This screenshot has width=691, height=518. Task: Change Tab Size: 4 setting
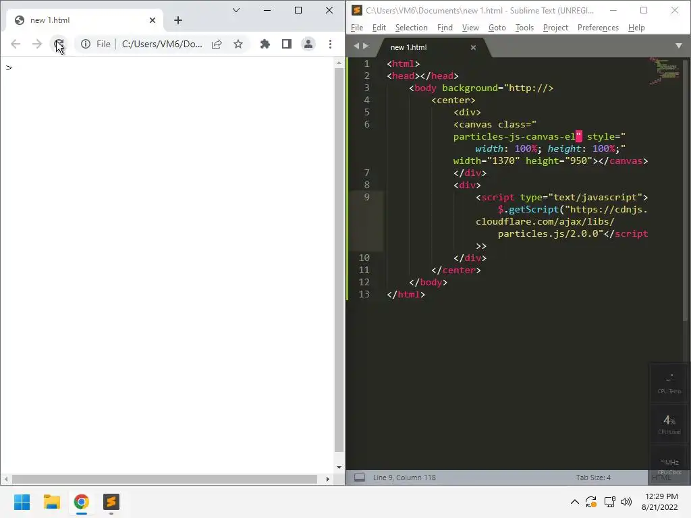(x=593, y=478)
